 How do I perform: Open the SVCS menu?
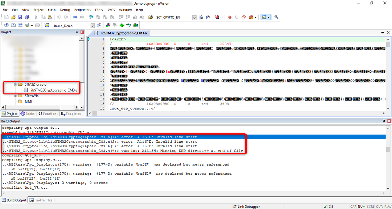click(111, 10)
